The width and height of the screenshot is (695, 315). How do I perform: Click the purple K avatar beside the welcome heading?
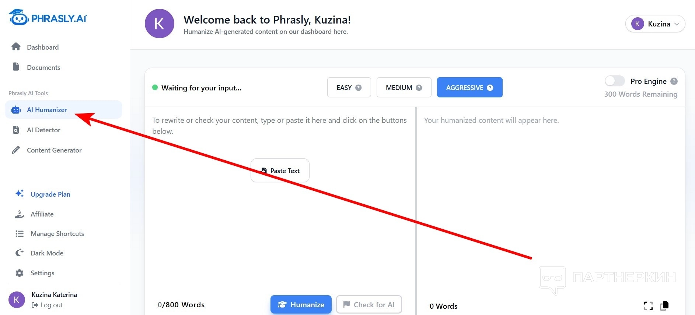click(x=159, y=24)
